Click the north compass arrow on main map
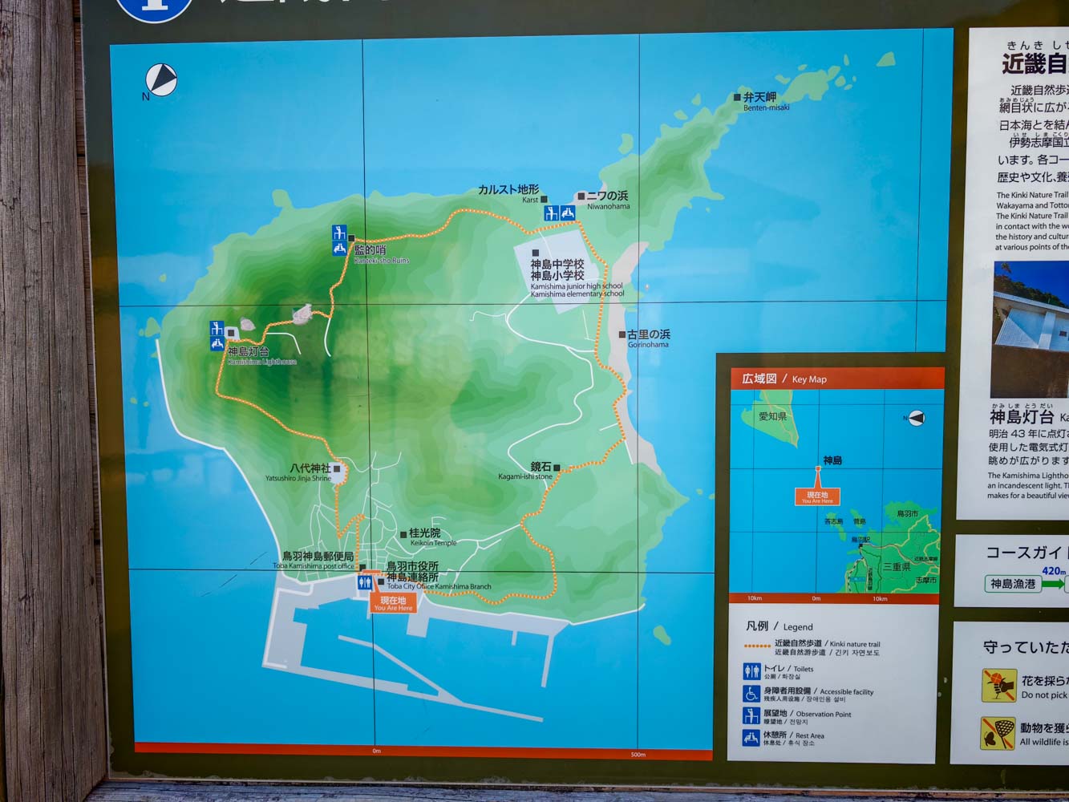Screen dimensions: 1069x802 161,80
